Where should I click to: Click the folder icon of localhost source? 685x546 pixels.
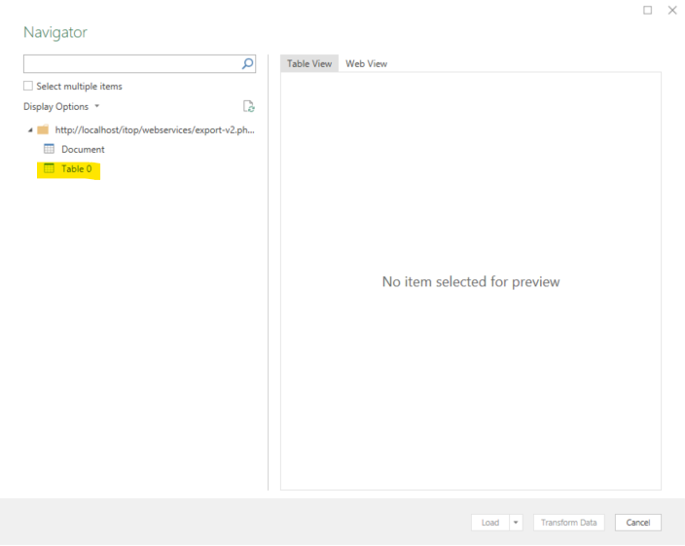(x=43, y=129)
